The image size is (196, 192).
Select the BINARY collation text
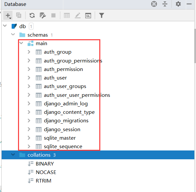pos(45,164)
